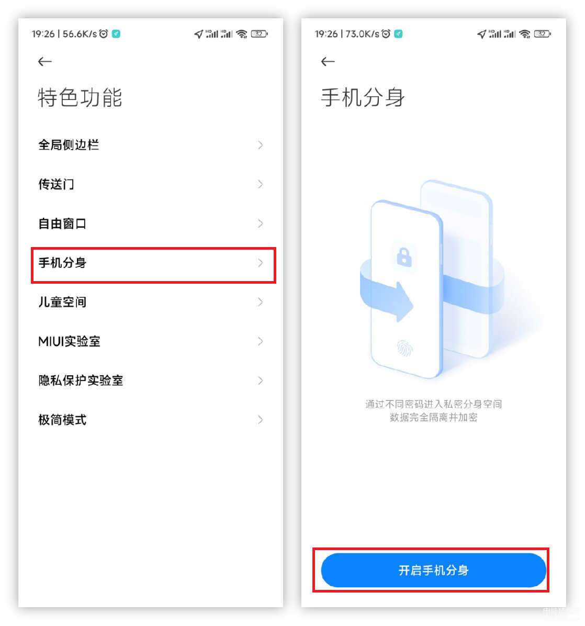Open 隐私保护实验室 settings entry
Viewport: 585px width, 626px height.
[151, 381]
